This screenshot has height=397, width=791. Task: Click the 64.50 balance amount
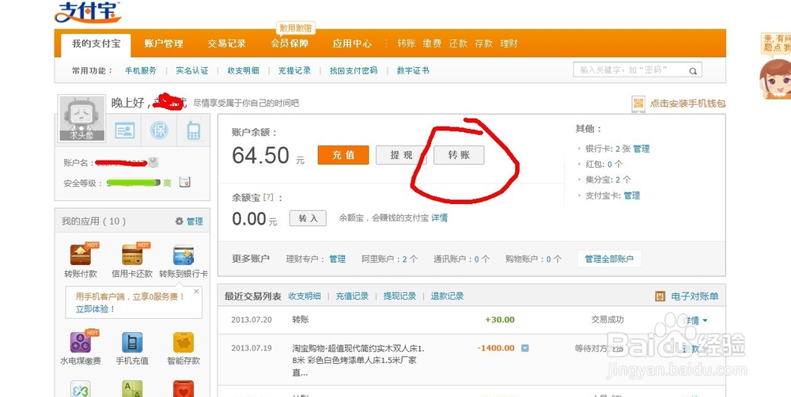(261, 155)
